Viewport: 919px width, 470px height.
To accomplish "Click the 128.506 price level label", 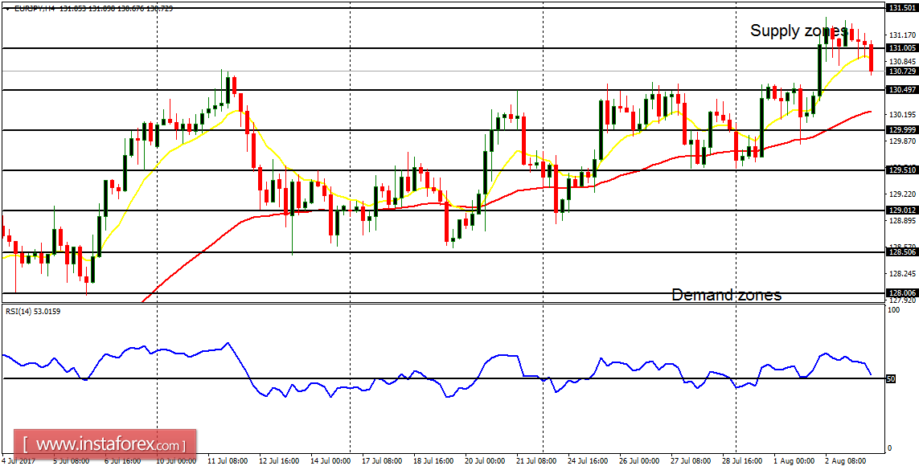I will tap(902, 252).
